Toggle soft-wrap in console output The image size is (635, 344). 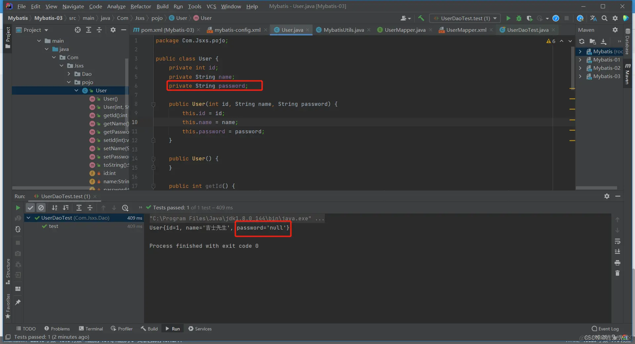pos(617,241)
